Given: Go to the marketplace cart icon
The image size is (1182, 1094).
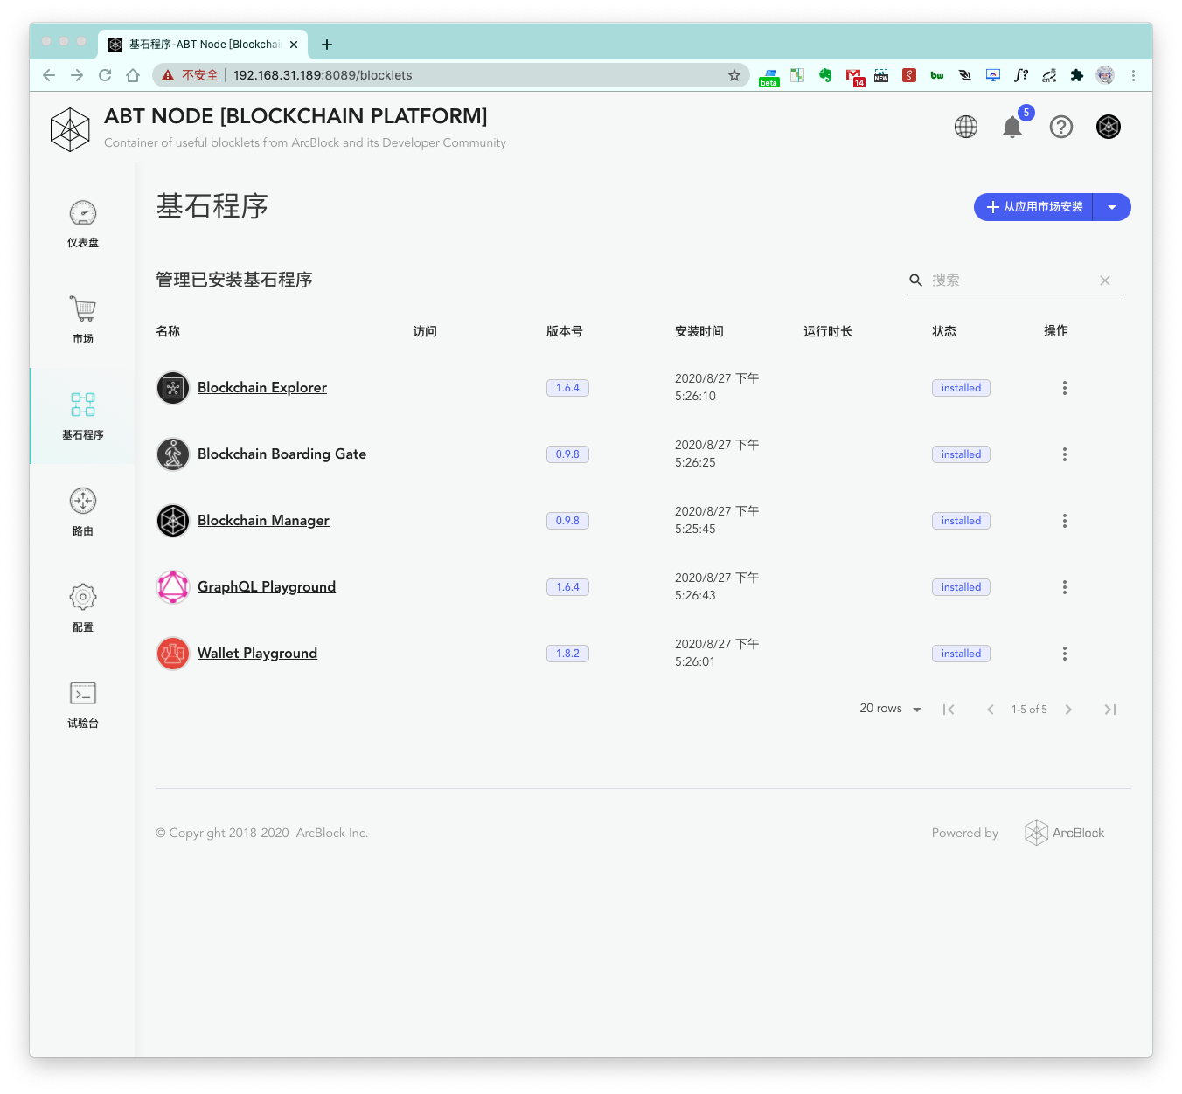Looking at the screenshot, I should pos(83,310).
